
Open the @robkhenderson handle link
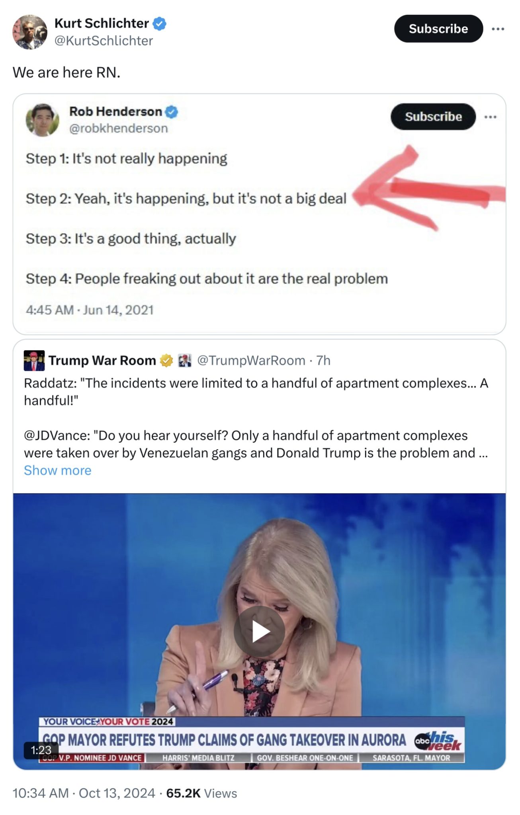pyautogui.click(x=119, y=128)
